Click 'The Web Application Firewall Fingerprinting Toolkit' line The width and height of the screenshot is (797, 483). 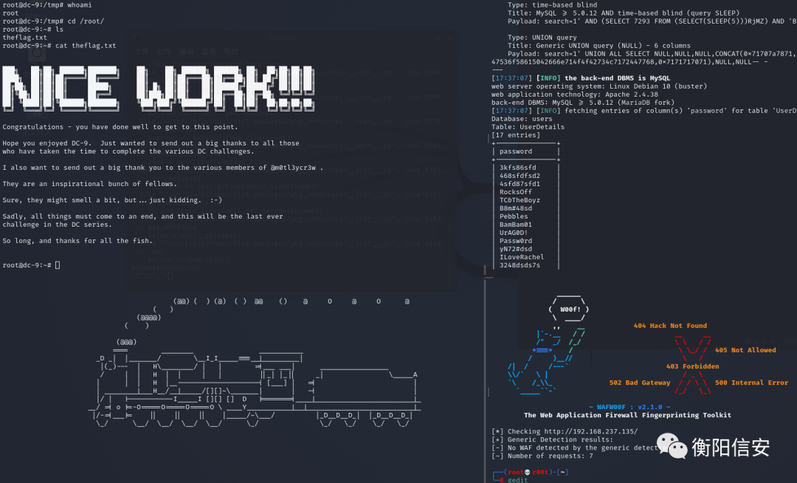tap(627, 415)
